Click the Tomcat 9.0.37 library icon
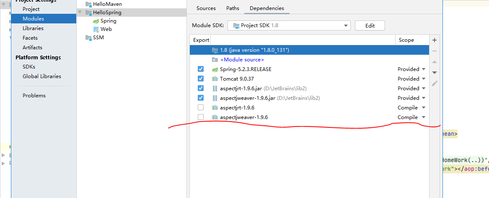 (x=215, y=79)
